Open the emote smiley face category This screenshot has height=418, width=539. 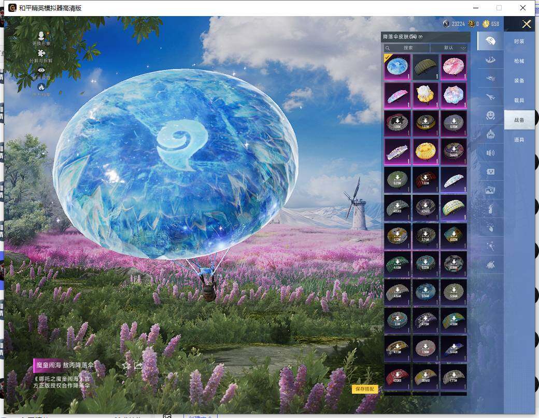[490, 116]
